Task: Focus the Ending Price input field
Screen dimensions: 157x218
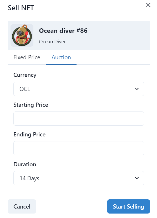Action: point(79,148)
